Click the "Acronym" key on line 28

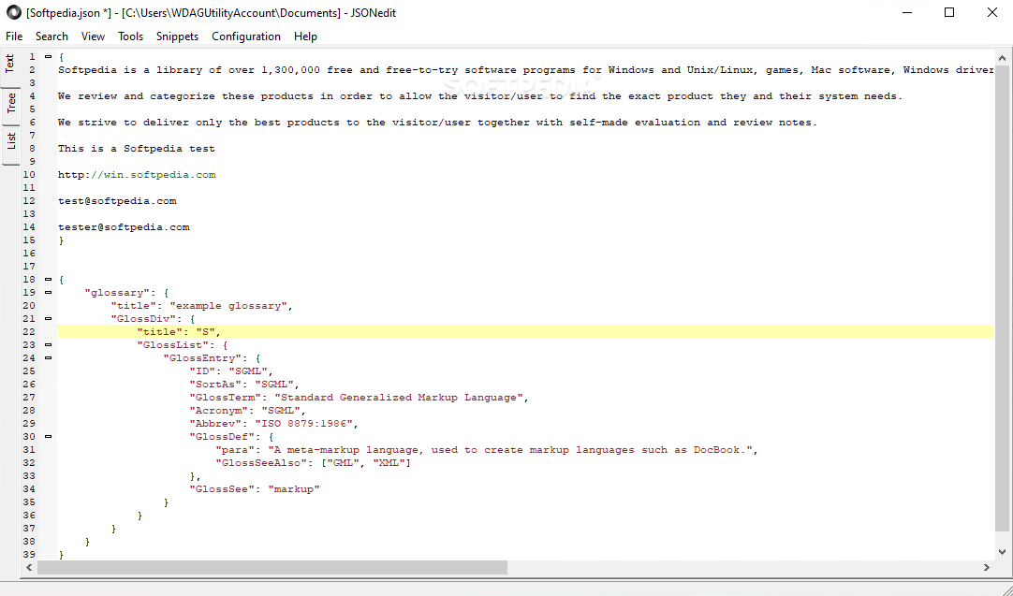coord(219,411)
